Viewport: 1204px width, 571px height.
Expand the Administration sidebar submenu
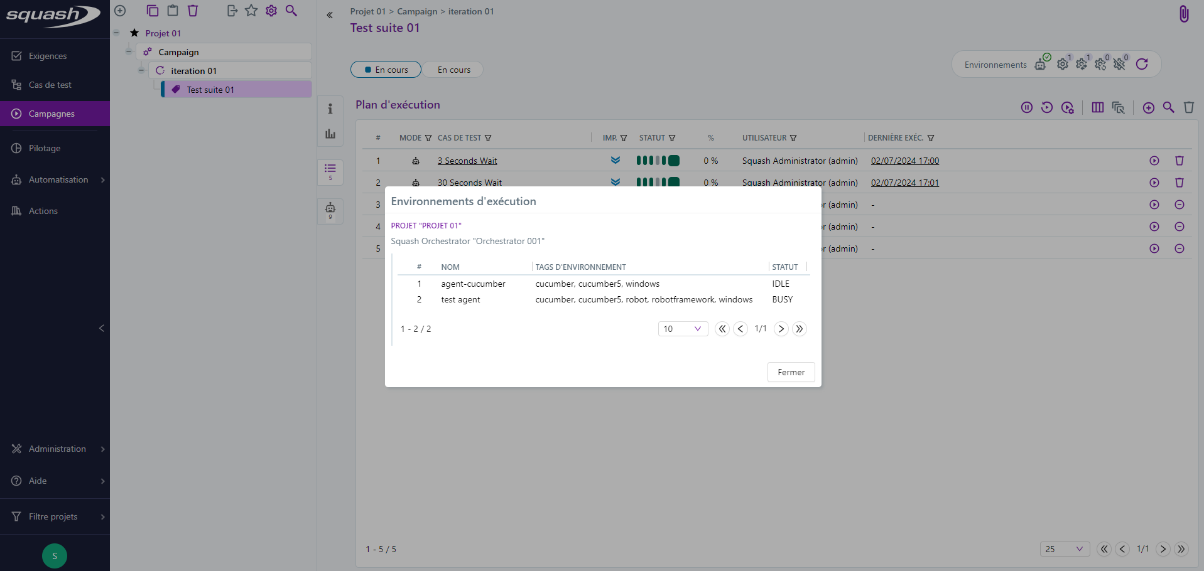point(102,449)
